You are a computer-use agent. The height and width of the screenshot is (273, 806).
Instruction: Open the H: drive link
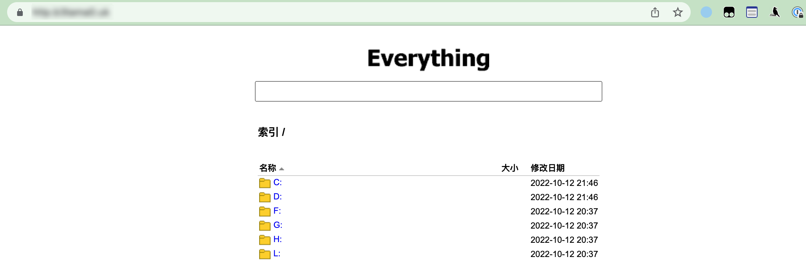[x=278, y=239]
